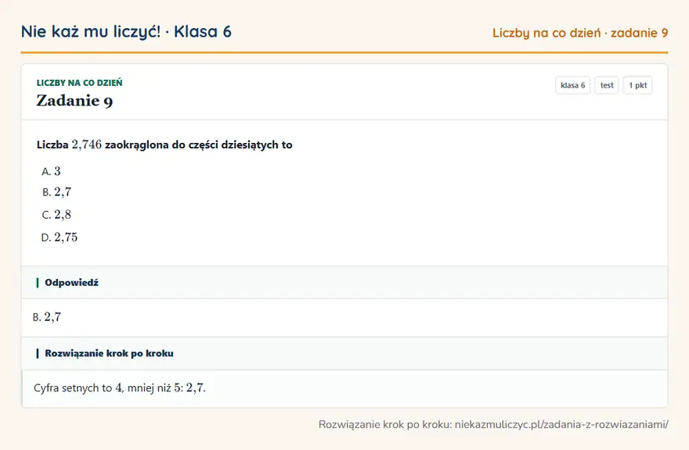Viewport: 689px width, 450px height.
Task: Click the 'klasa 6' tag
Action: [572, 85]
